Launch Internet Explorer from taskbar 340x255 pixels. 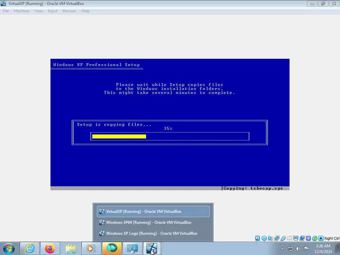30,248
